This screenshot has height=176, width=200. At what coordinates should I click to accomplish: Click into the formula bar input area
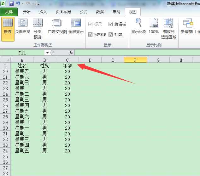pos(137,53)
